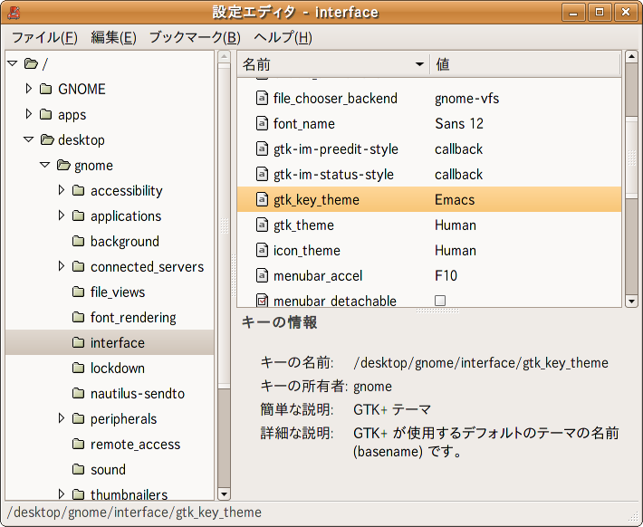Click the open desktop folder icon

point(47,139)
